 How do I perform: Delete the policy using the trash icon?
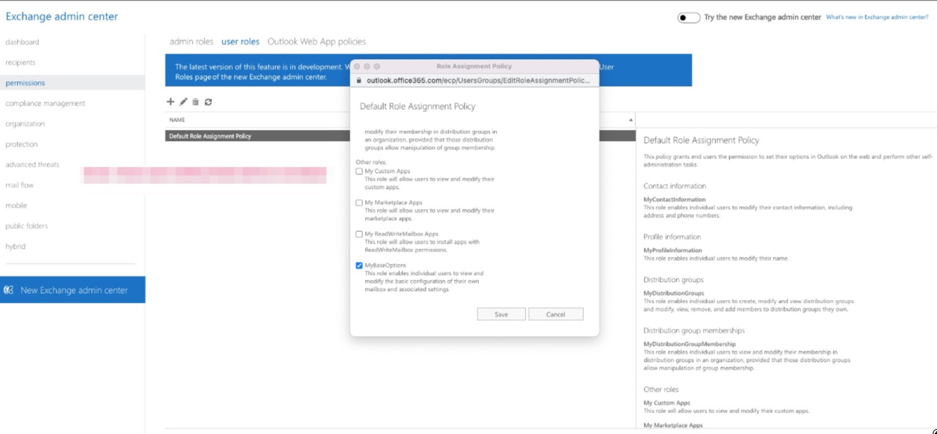coord(195,101)
